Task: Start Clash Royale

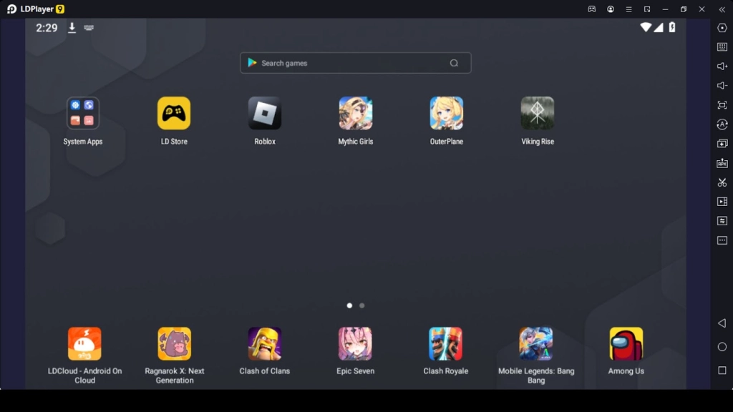Action: click(x=445, y=344)
